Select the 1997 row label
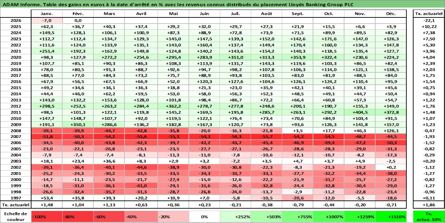Screen dimensions: 445x223 pyautogui.click(x=15, y=198)
